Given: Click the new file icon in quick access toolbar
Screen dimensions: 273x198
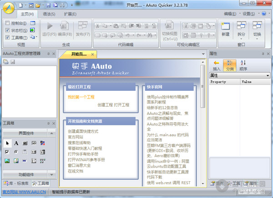Looking at the screenshot, I should click(21, 5).
